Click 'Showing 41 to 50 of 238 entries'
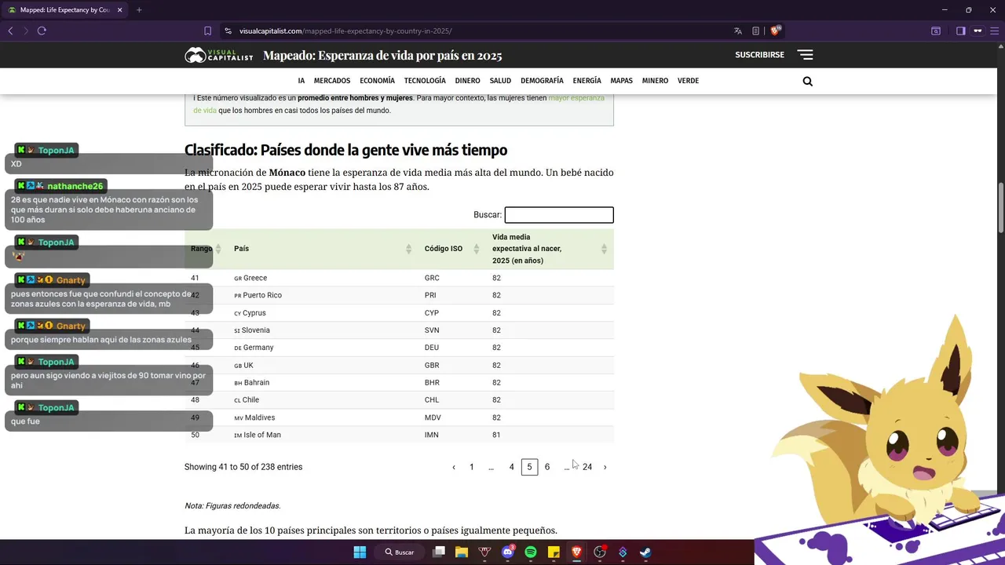The height and width of the screenshot is (565, 1005). 243,467
